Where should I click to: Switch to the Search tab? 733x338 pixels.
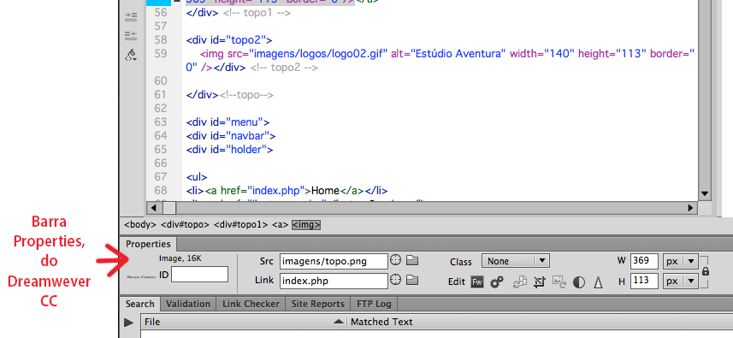tap(139, 304)
